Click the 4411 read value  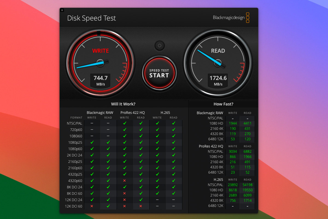click(247, 123)
